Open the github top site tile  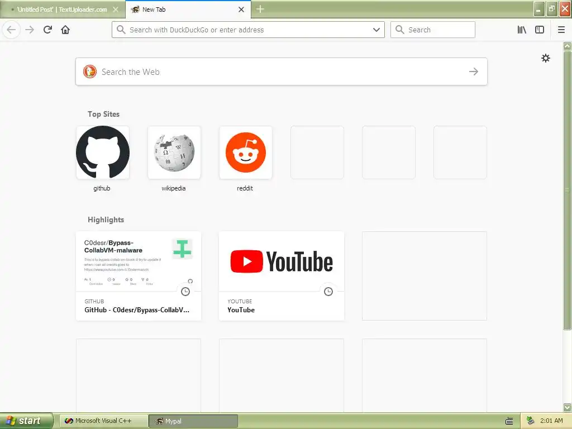point(103,152)
